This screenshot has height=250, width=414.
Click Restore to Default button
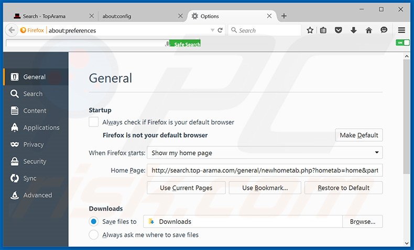click(x=343, y=188)
